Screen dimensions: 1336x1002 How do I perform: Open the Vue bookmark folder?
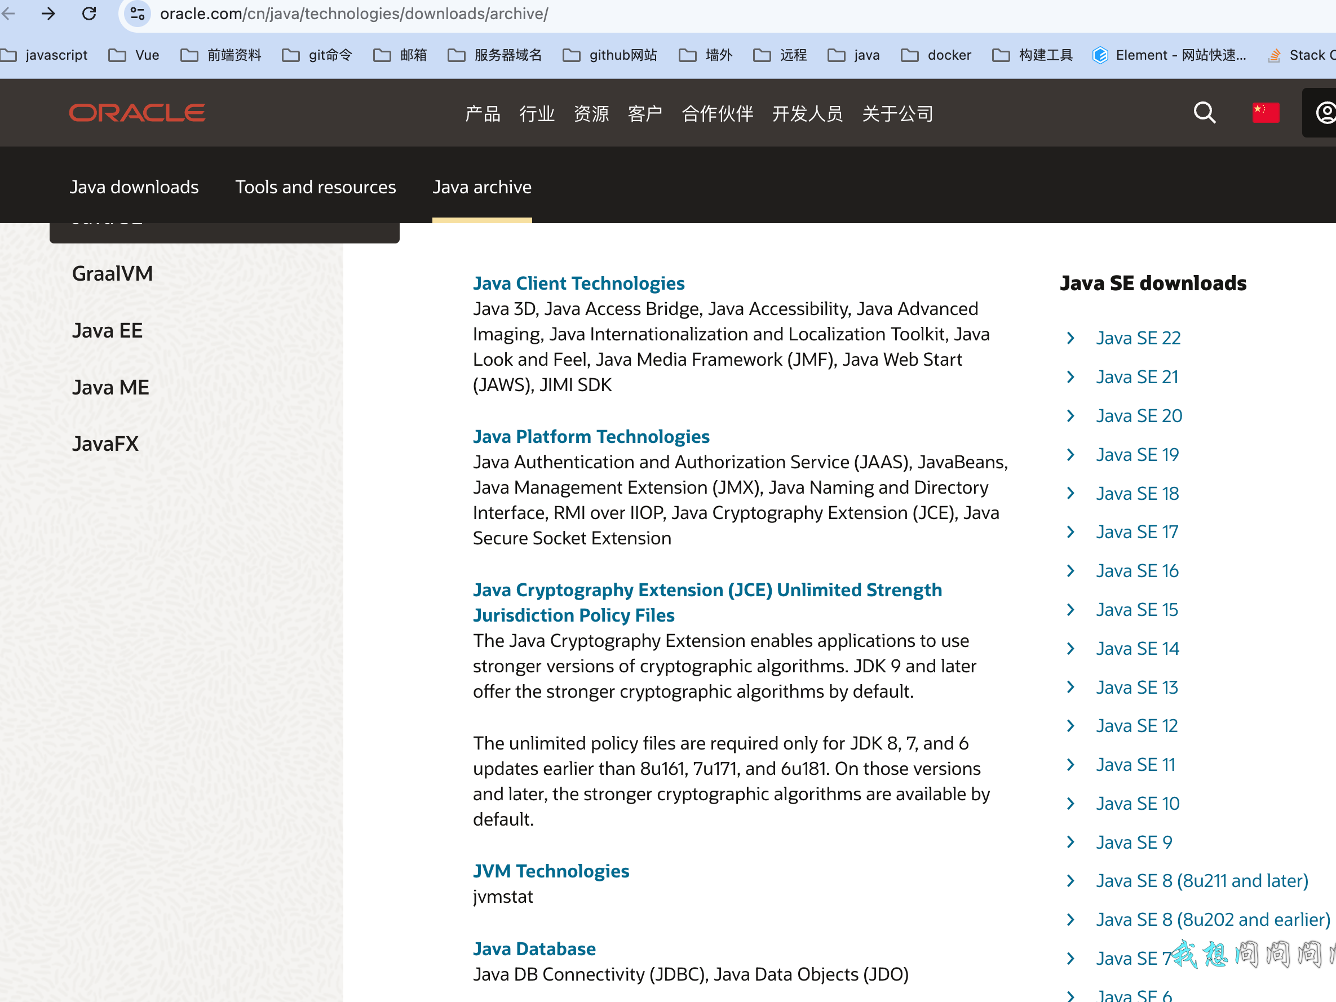click(134, 55)
